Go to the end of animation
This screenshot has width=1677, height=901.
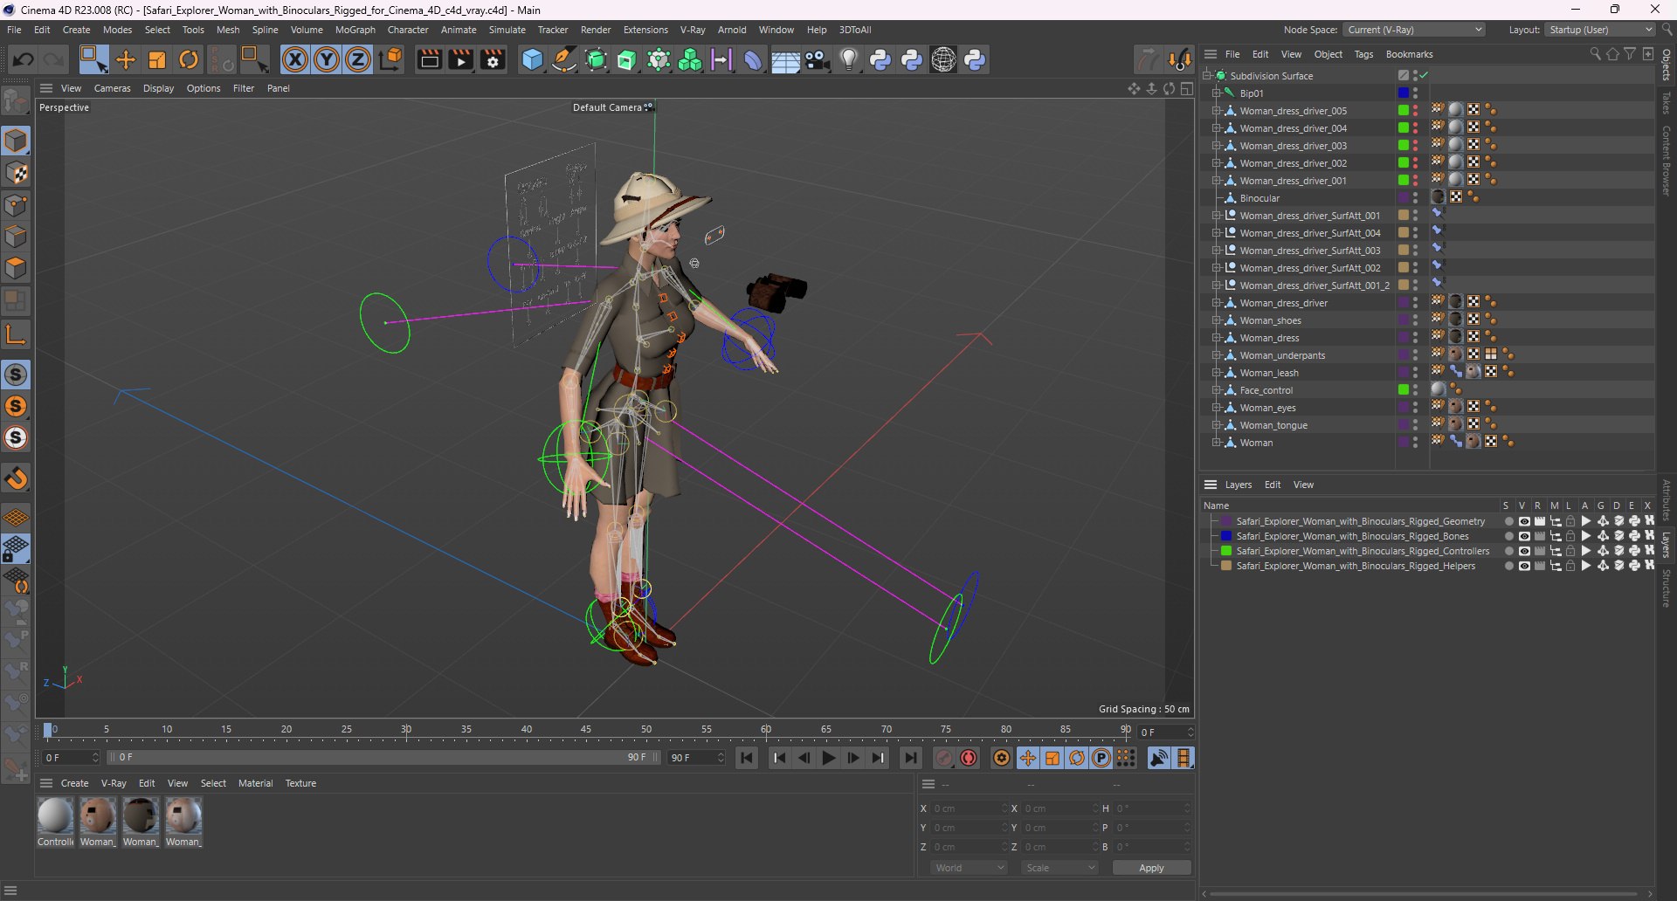point(911,758)
